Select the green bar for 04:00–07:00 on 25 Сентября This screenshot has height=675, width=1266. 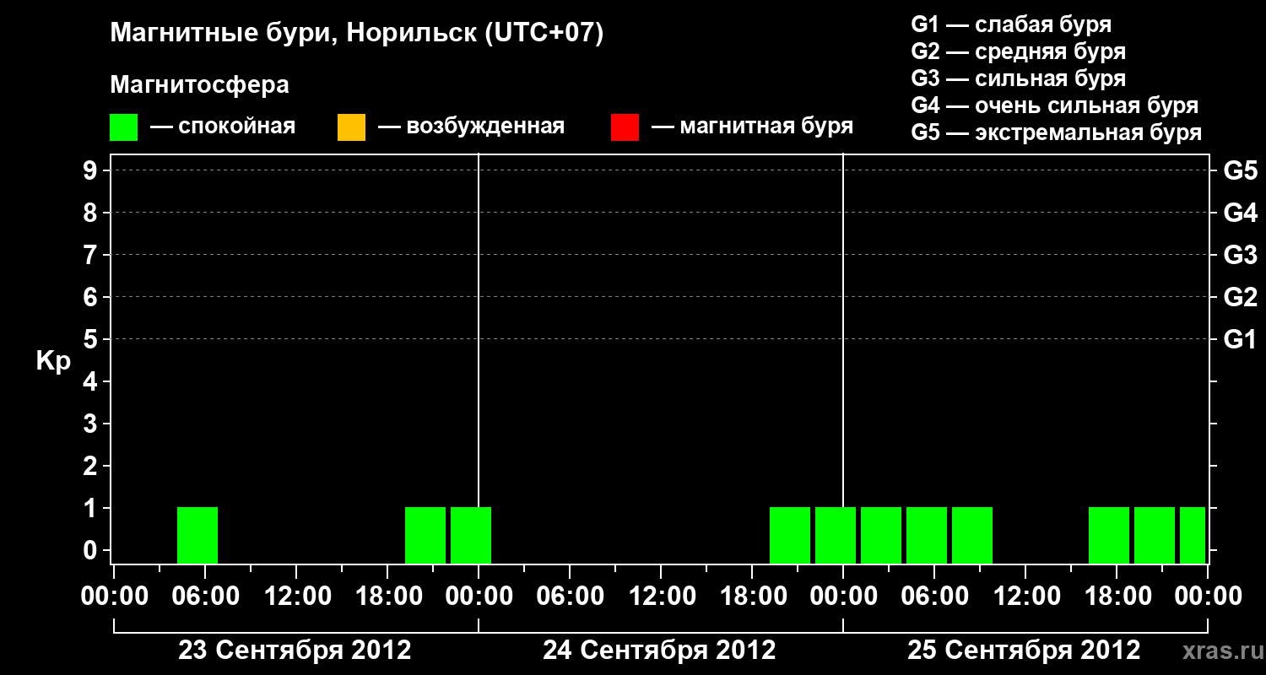pyautogui.click(x=927, y=535)
